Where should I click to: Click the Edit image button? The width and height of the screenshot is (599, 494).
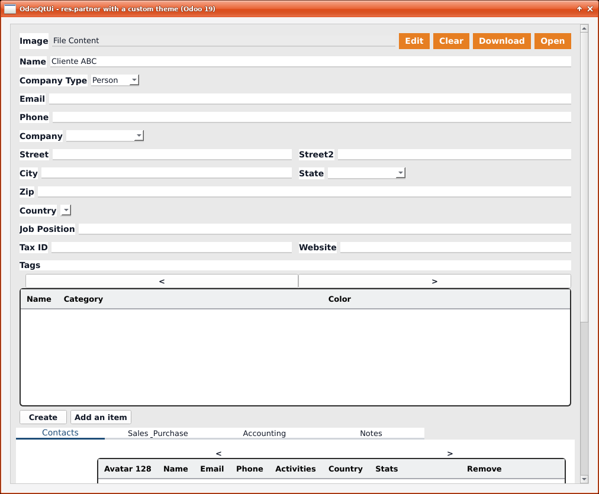(414, 41)
